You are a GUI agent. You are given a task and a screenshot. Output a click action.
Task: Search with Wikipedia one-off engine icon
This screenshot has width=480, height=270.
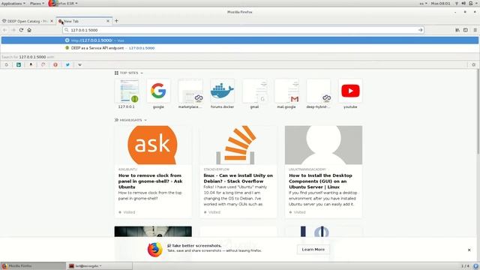(80, 64)
